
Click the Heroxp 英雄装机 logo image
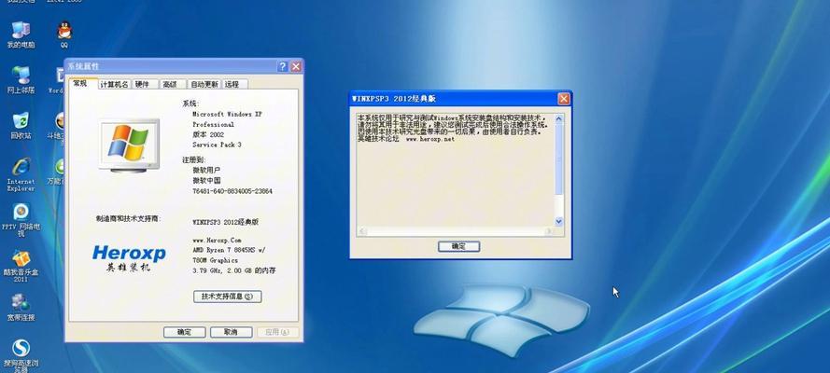click(x=129, y=257)
